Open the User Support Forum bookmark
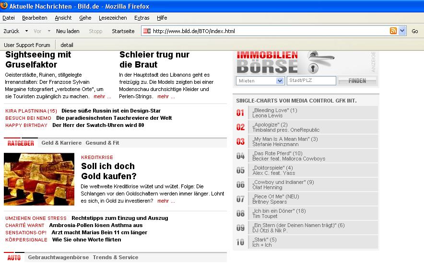 [x=27, y=45]
